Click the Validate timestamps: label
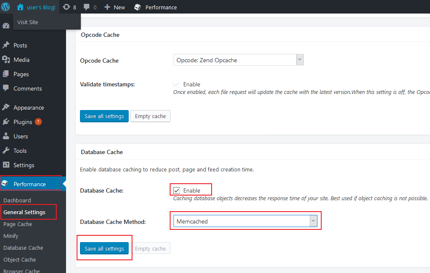Viewport: 430px width, 273px height. 107,84
